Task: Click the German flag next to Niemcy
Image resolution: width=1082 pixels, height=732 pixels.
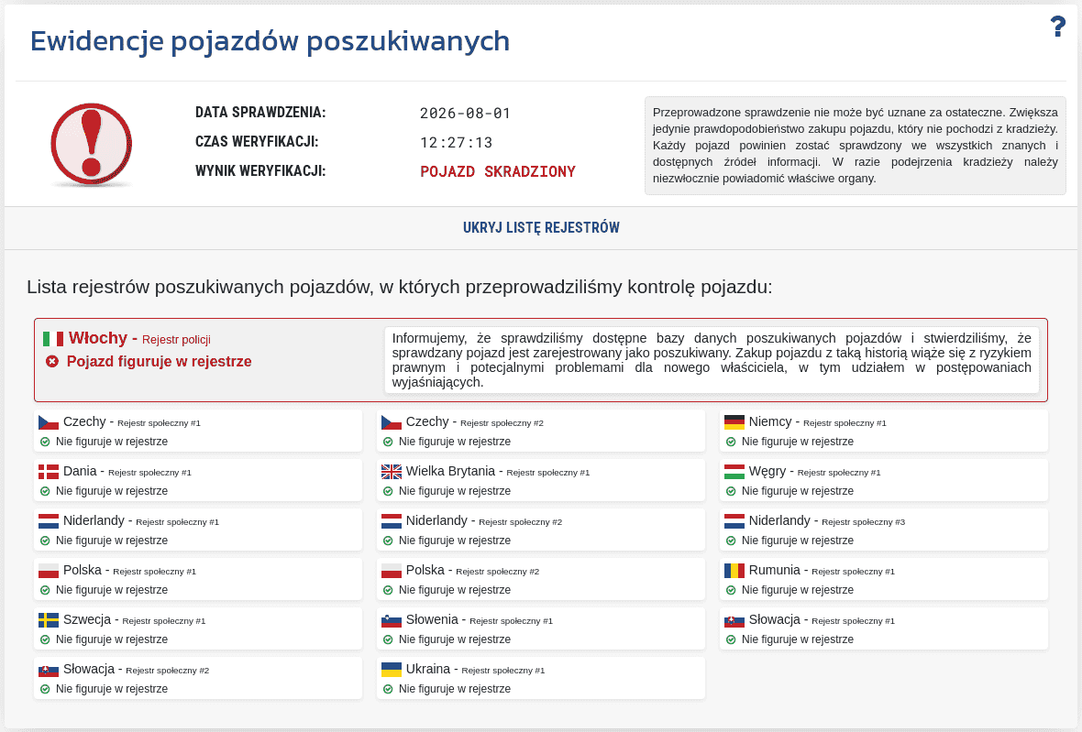Action: coord(734,422)
